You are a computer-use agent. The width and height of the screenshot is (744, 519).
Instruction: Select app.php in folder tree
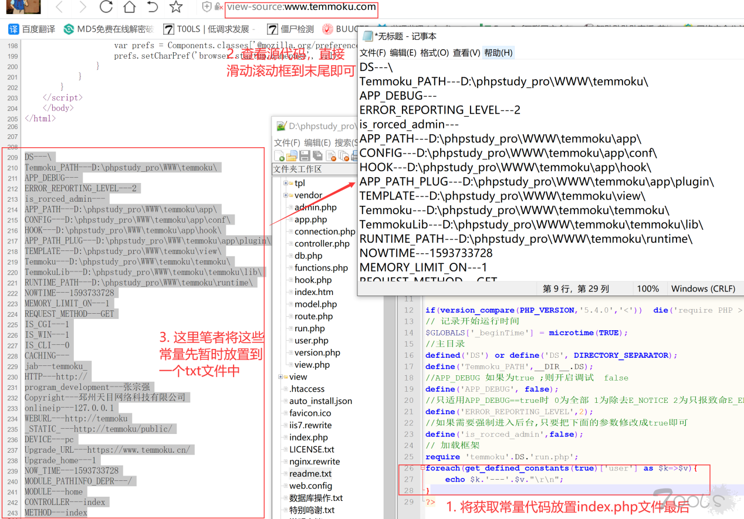(x=311, y=219)
